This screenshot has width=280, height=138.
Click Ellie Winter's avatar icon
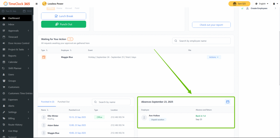43,117
